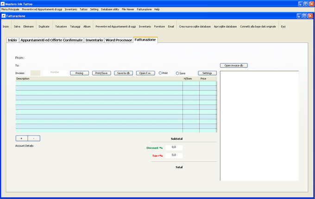Click the Fatturazione window title icon

pyautogui.click(x=4, y=16)
